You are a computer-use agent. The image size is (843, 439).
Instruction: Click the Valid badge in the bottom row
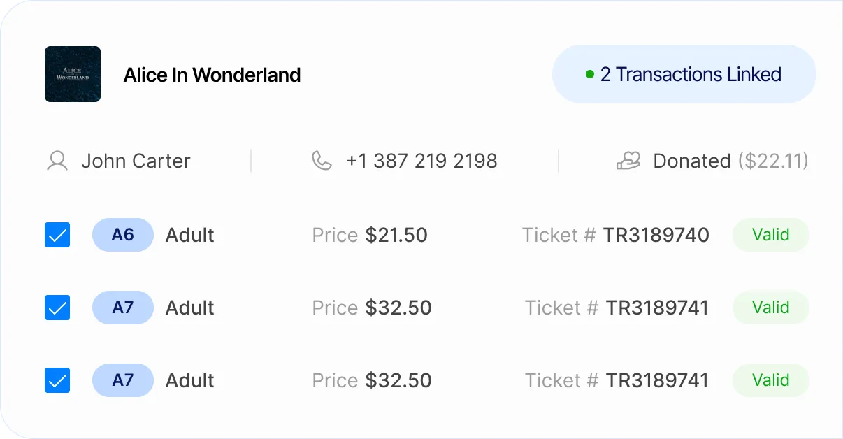point(770,380)
